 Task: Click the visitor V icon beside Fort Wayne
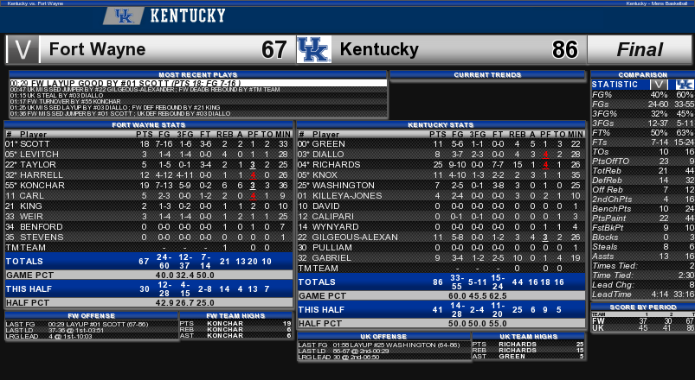23,49
